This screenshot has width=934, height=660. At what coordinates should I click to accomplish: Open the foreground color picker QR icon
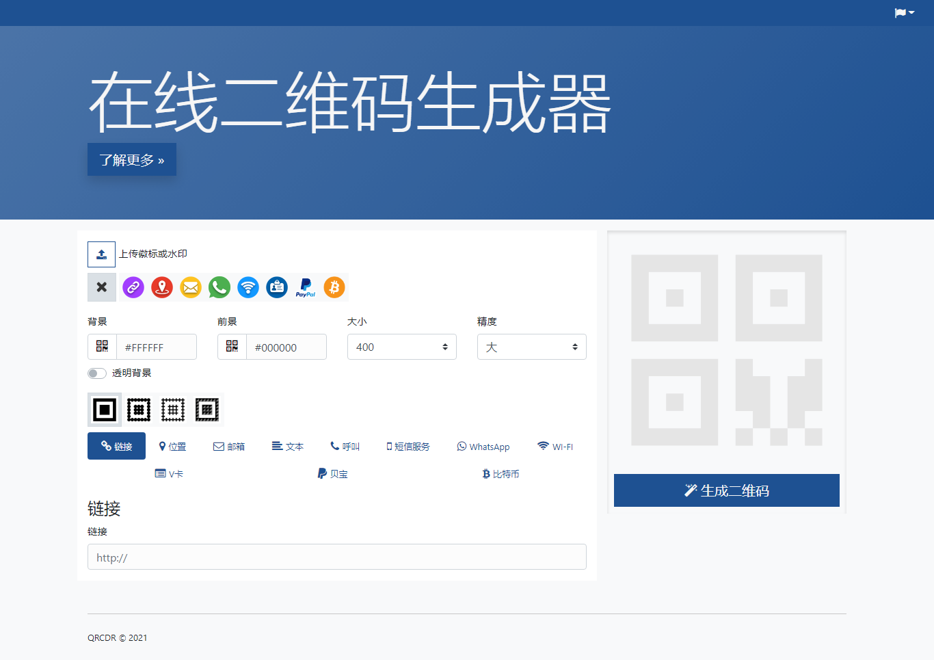click(x=232, y=347)
